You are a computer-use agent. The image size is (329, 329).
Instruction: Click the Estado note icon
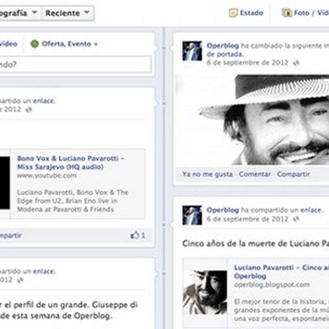click(233, 13)
